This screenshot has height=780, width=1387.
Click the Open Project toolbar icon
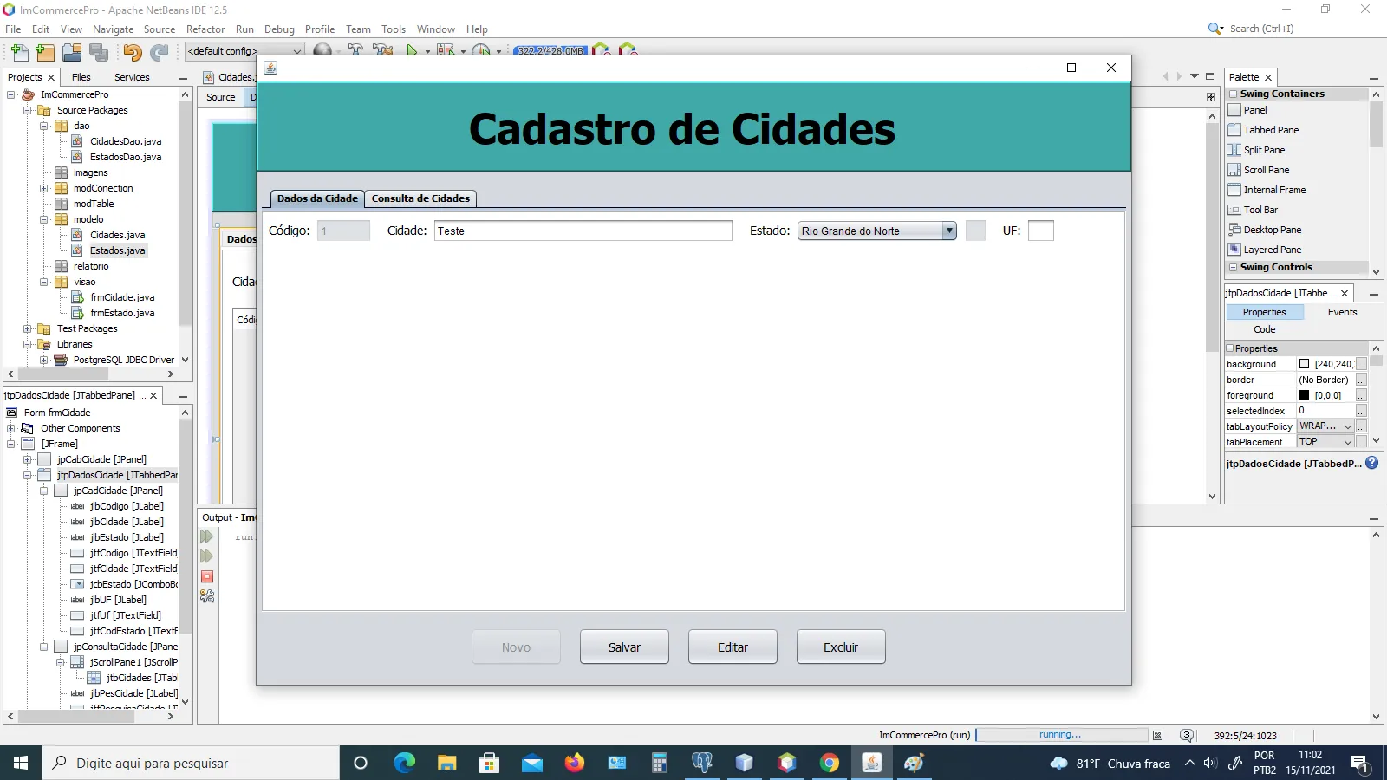point(72,52)
